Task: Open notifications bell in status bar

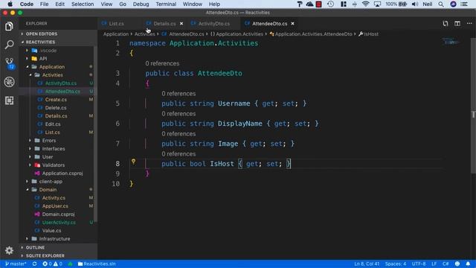Action: tap(468, 264)
